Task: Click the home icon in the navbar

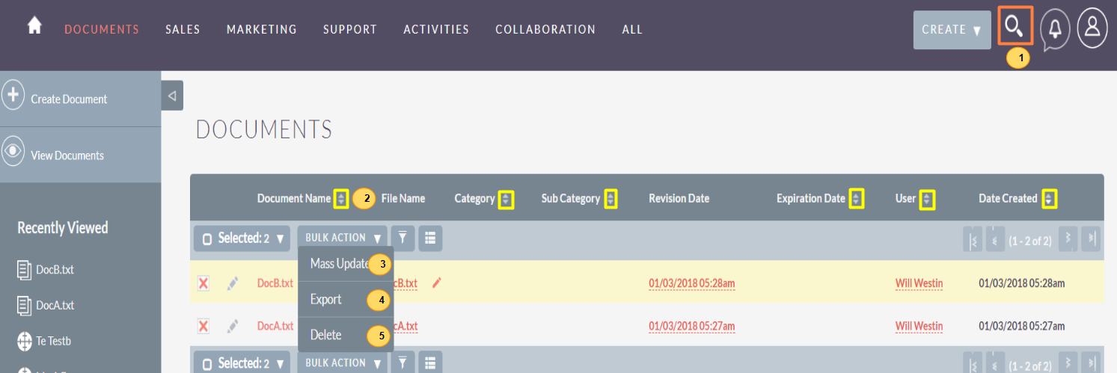Action: (34, 26)
